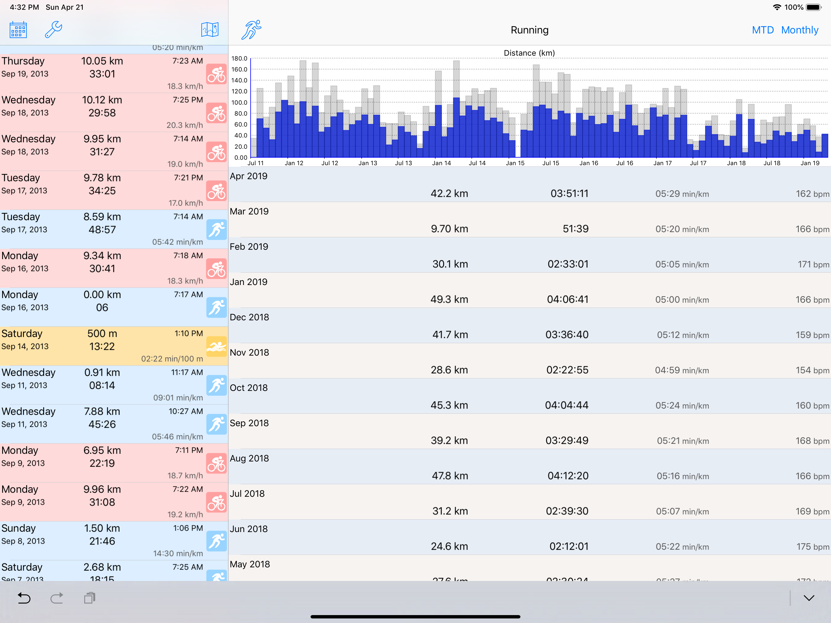
Task: Tap the 171 bpm value for Feb 2019
Action: [813, 264]
